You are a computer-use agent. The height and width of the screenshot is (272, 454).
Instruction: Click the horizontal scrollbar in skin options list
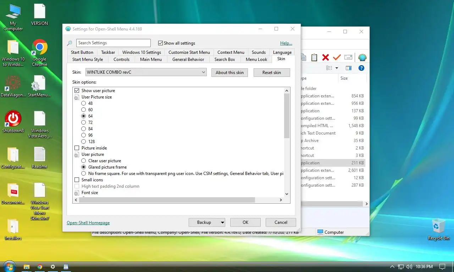click(x=167, y=200)
